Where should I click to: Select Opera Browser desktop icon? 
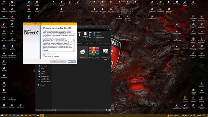point(29,11)
